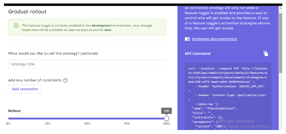Viewport: 286px width, 134px height.
Task: Set the rollout slider to the 75% mark
Action: point(127,118)
